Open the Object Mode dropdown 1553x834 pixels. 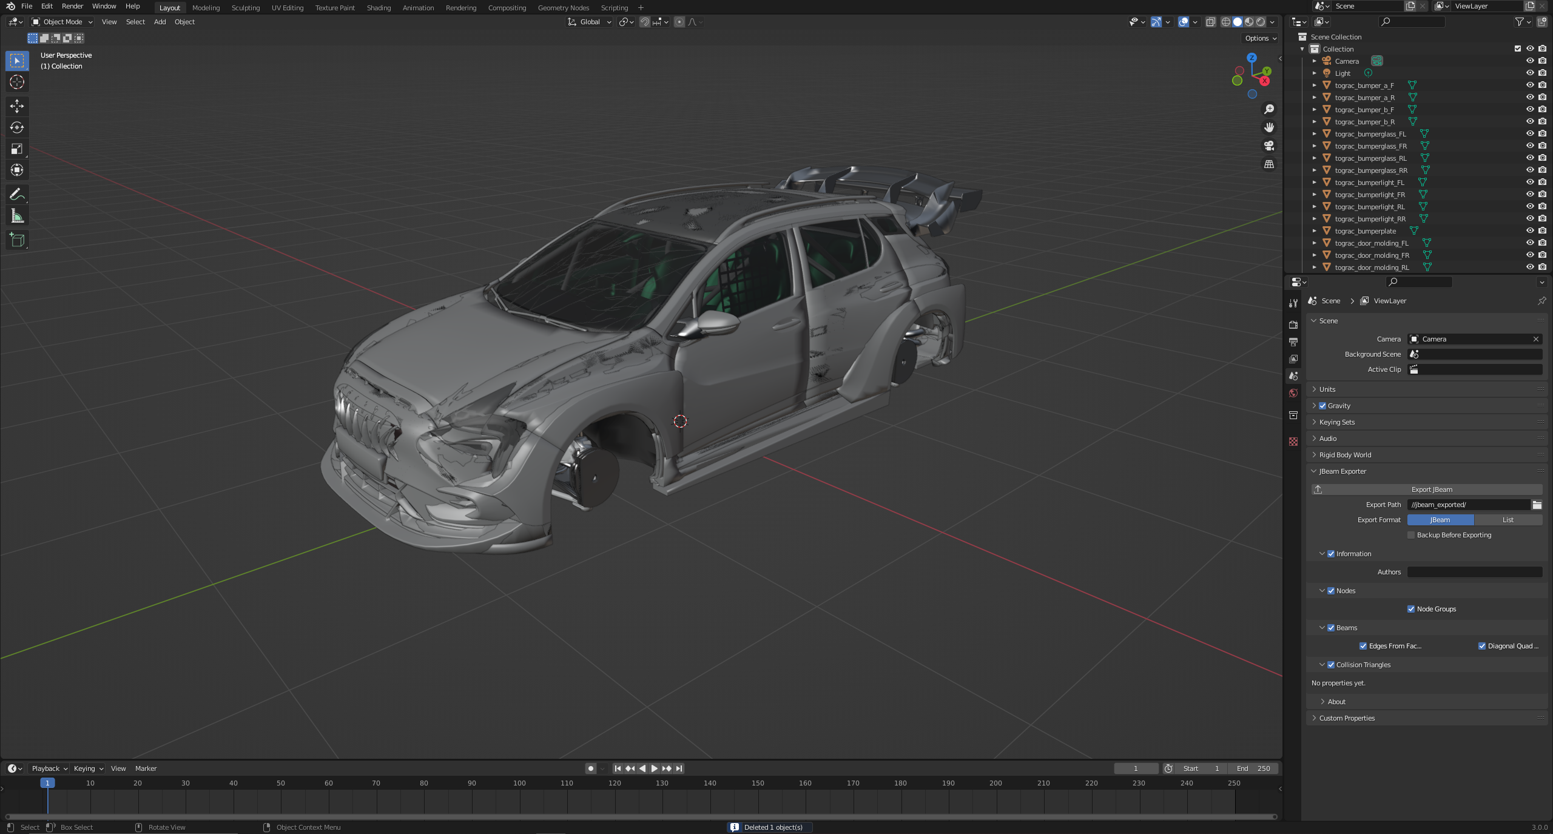point(61,22)
